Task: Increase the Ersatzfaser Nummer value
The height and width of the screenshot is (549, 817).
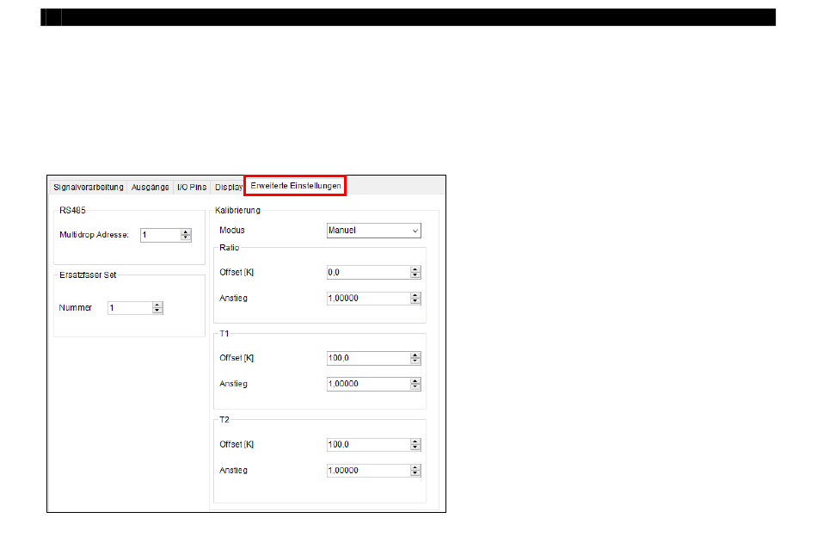Action: coord(157,305)
